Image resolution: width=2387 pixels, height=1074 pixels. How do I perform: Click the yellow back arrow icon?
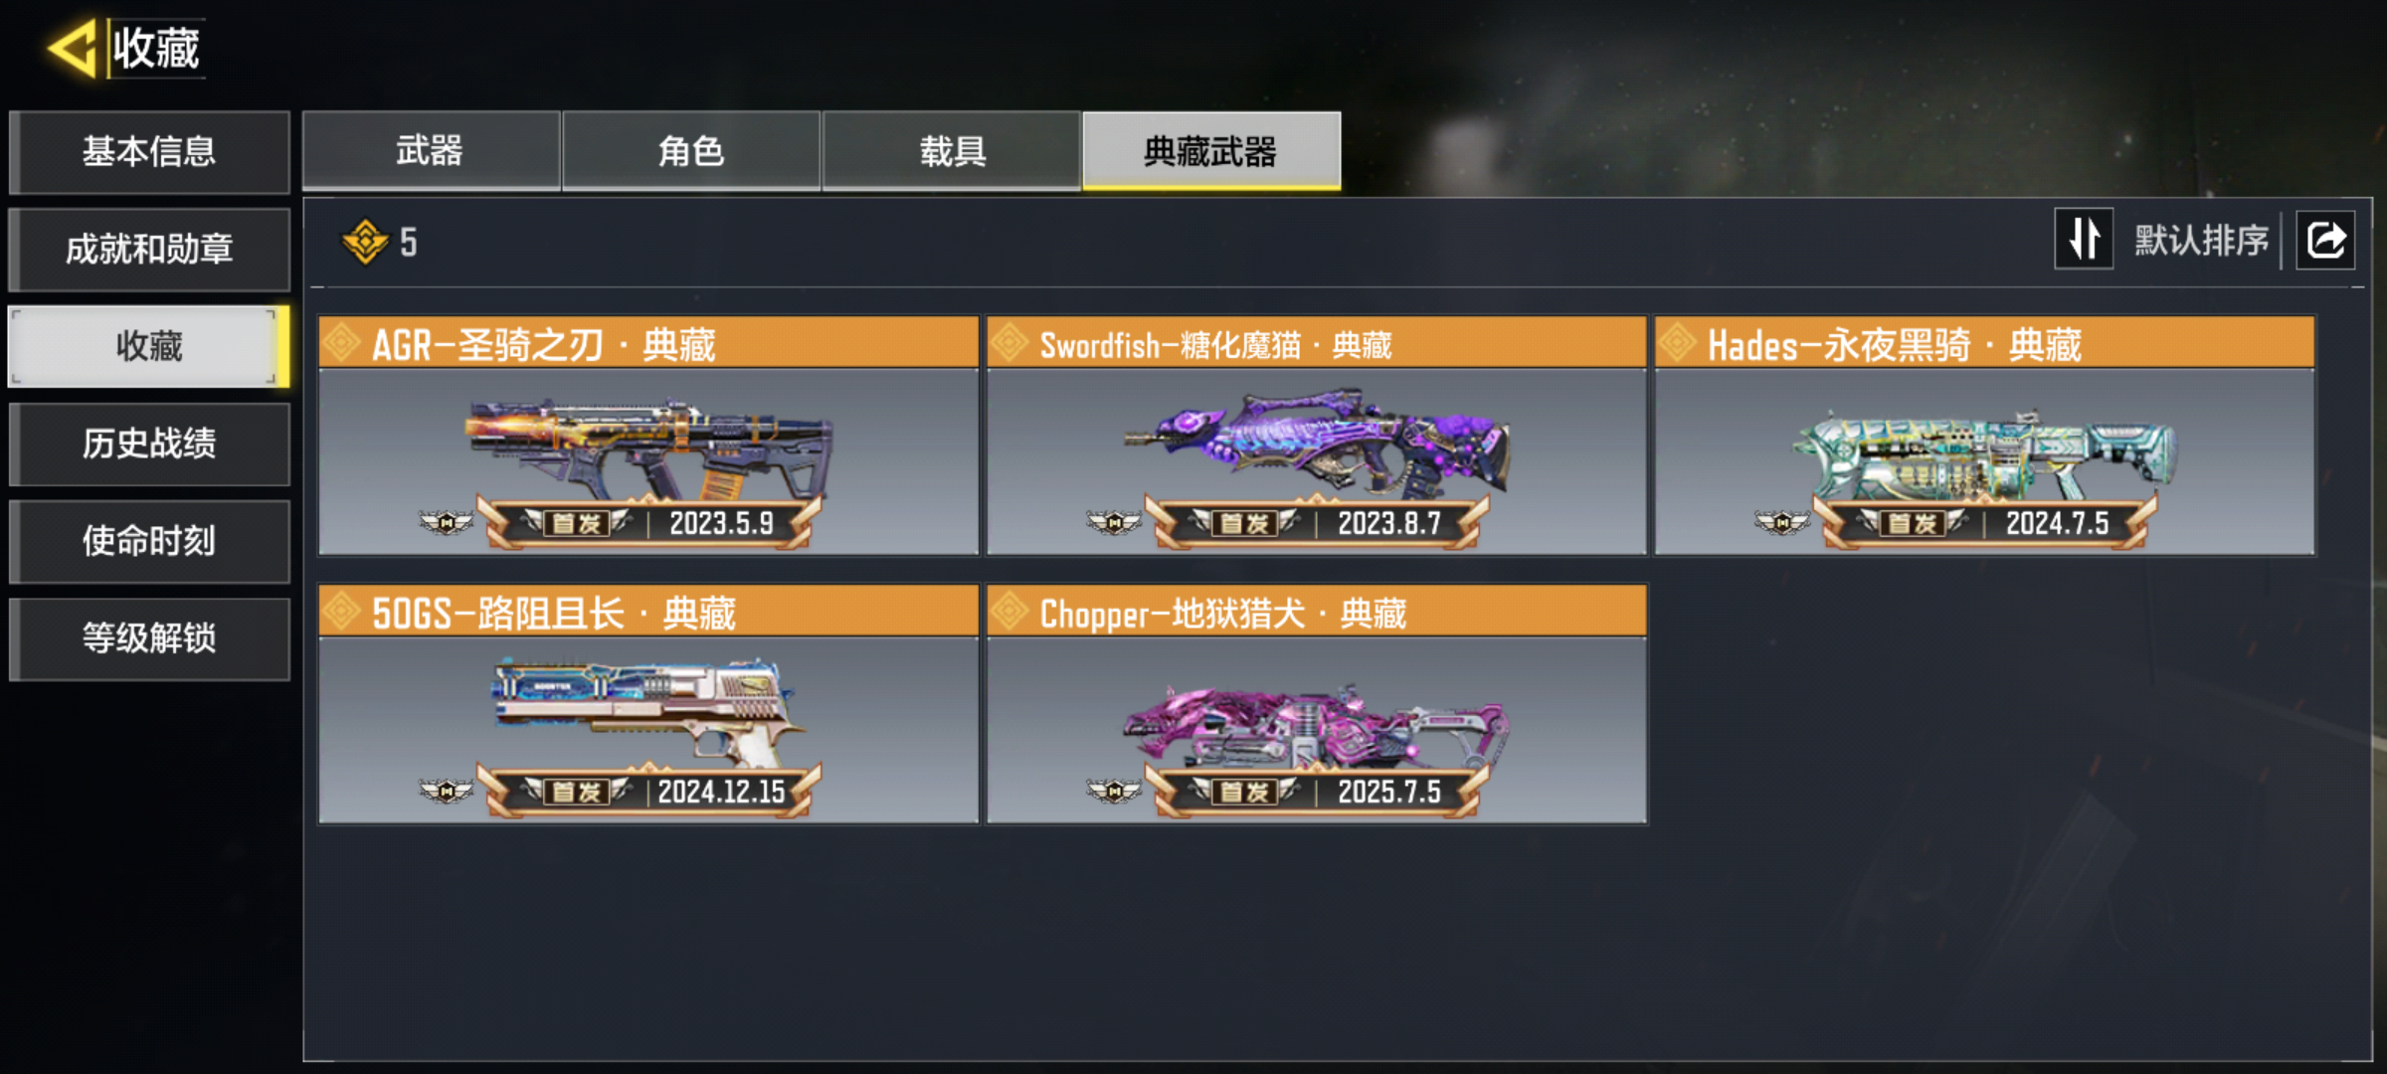[73, 48]
